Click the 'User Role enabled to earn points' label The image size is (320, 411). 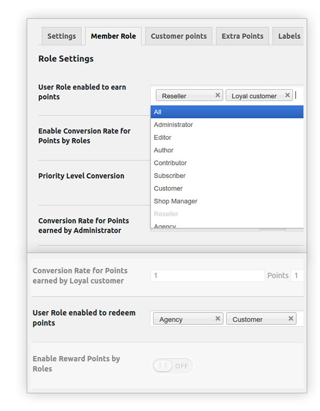tap(82, 92)
